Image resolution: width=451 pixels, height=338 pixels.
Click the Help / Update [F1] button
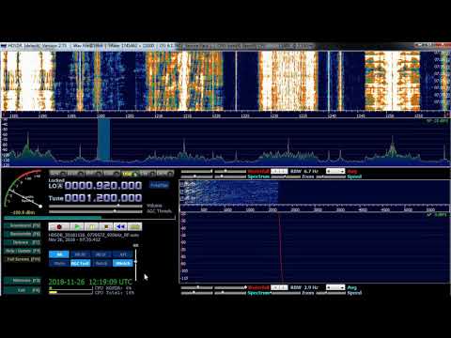(23, 251)
